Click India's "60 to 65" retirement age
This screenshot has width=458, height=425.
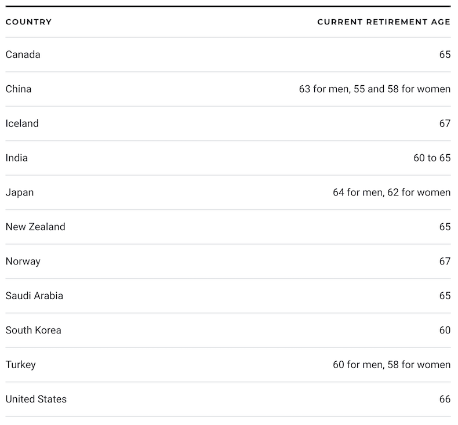click(431, 158)
